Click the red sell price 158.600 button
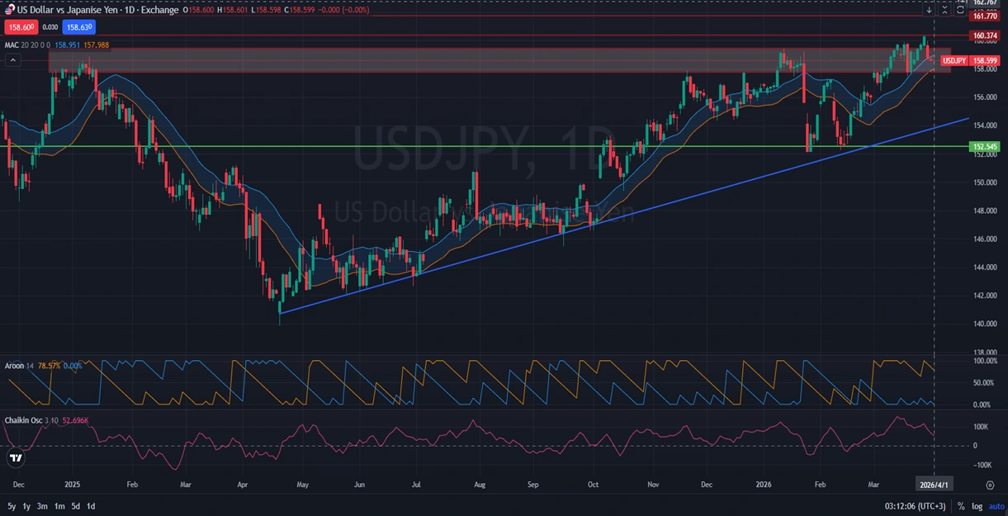This screenshot has width=1008, height=516. (20, 26)
